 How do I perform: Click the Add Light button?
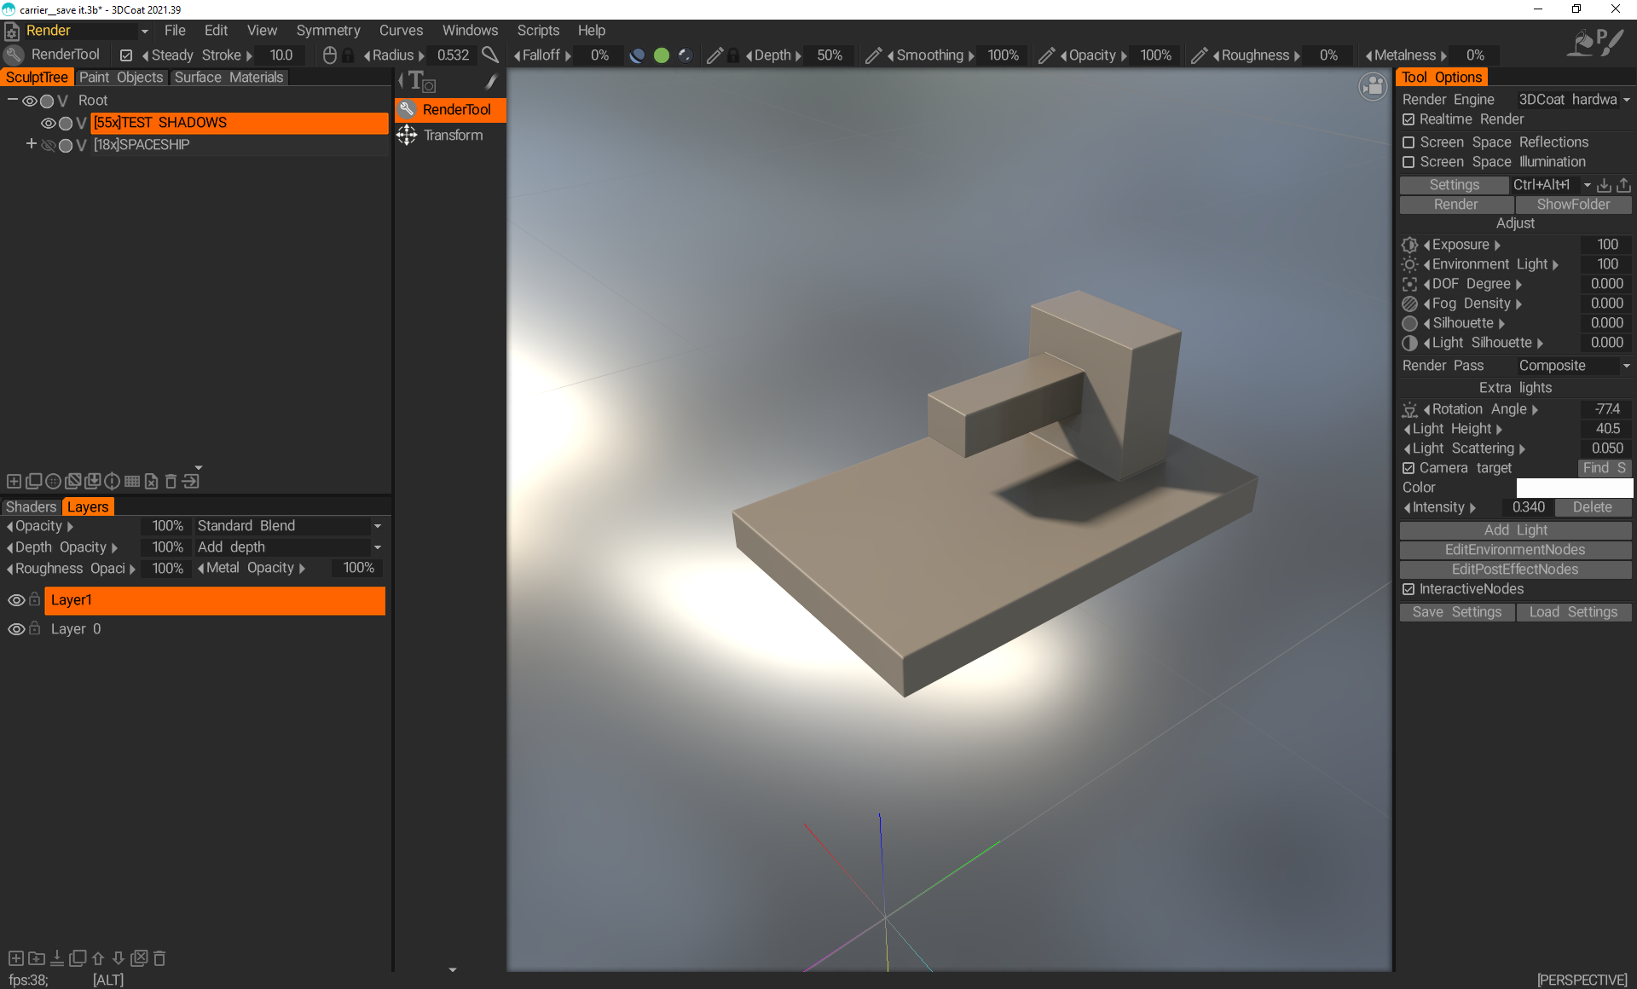(x=1515, y=529)
